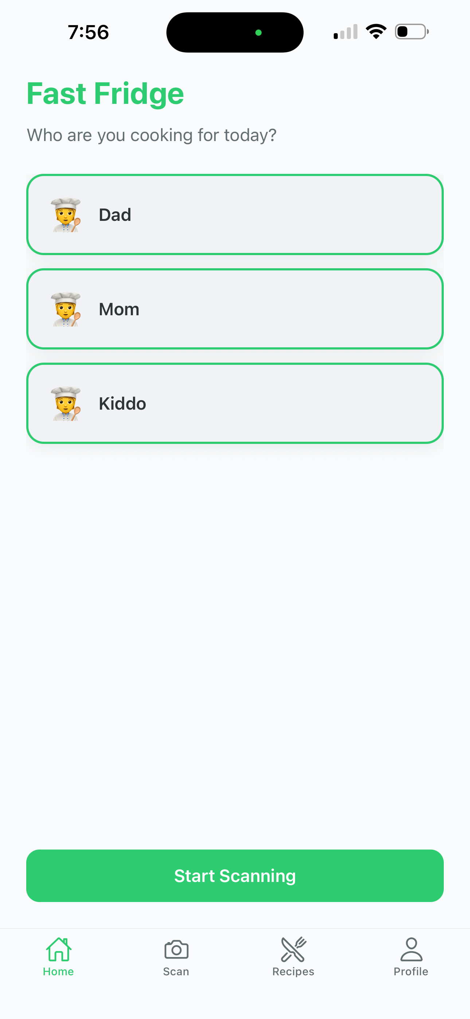Viewport: 470px width, 1019px height.
Task: Click the chef emoji beside Dad
Action: point(66,215)
